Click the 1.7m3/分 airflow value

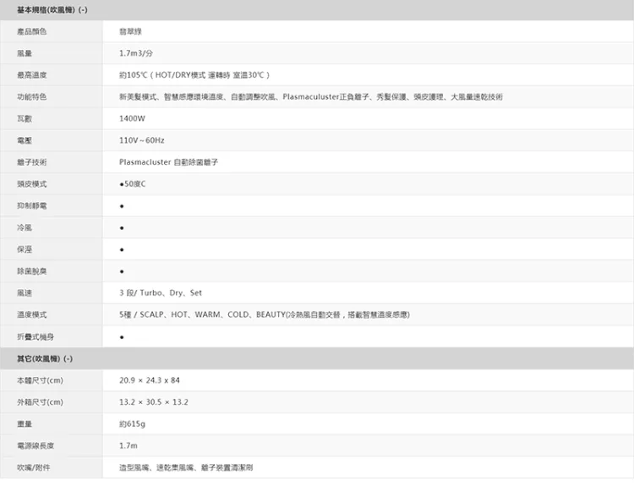tap(137, 53)
